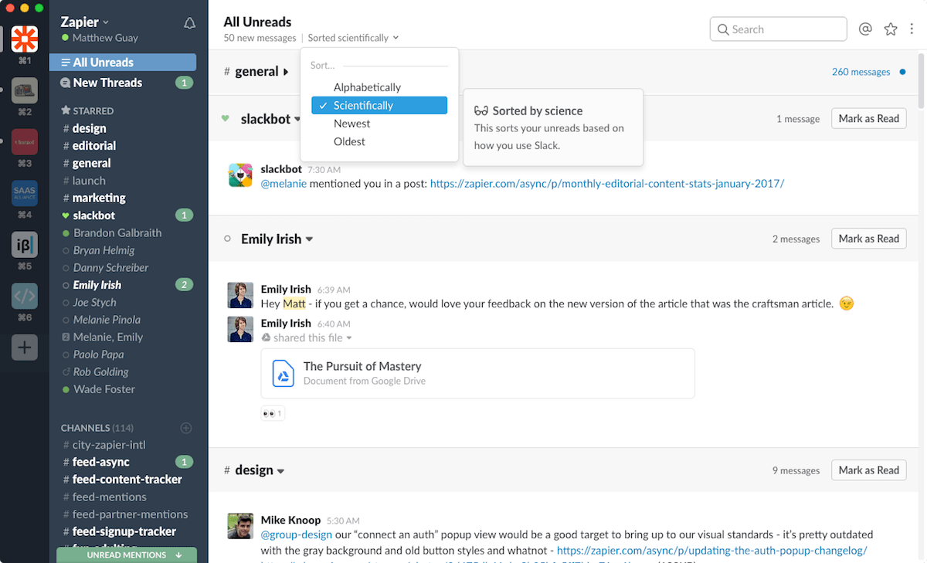Click the Channels (114) header

point(97,428)
